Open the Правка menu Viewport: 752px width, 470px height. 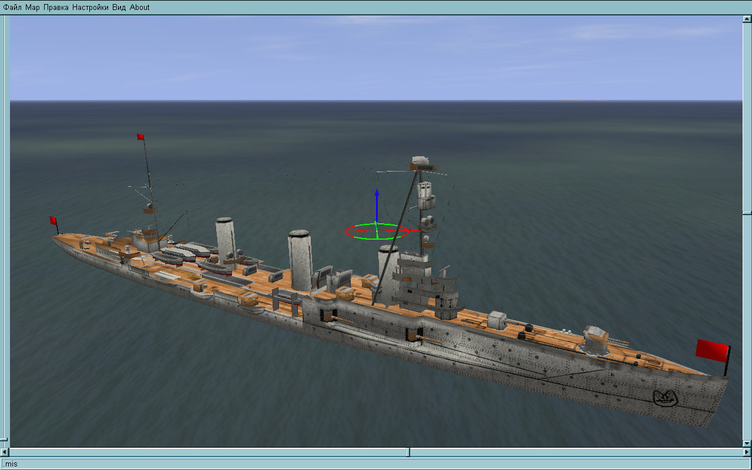56,7
